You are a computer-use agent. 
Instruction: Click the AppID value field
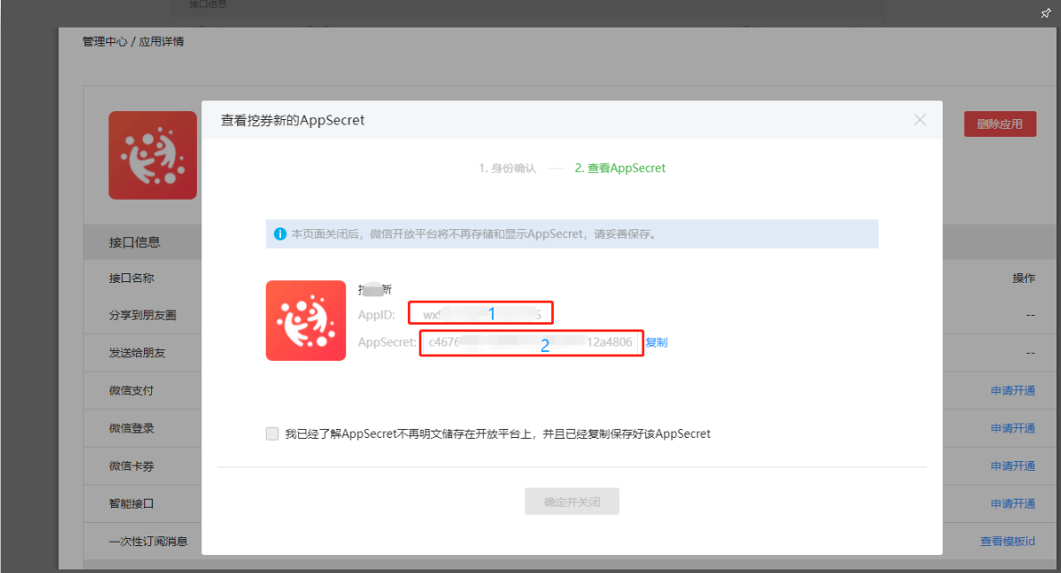coord(481,313)
